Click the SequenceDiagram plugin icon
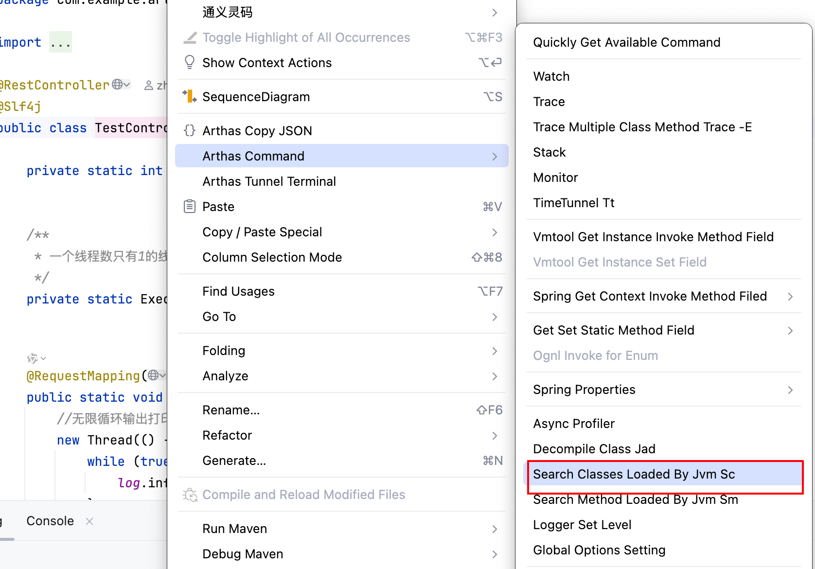 (189, 96)
